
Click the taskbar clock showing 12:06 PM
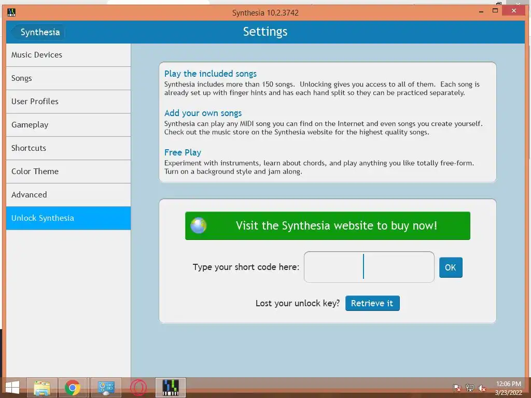(508, 388)
